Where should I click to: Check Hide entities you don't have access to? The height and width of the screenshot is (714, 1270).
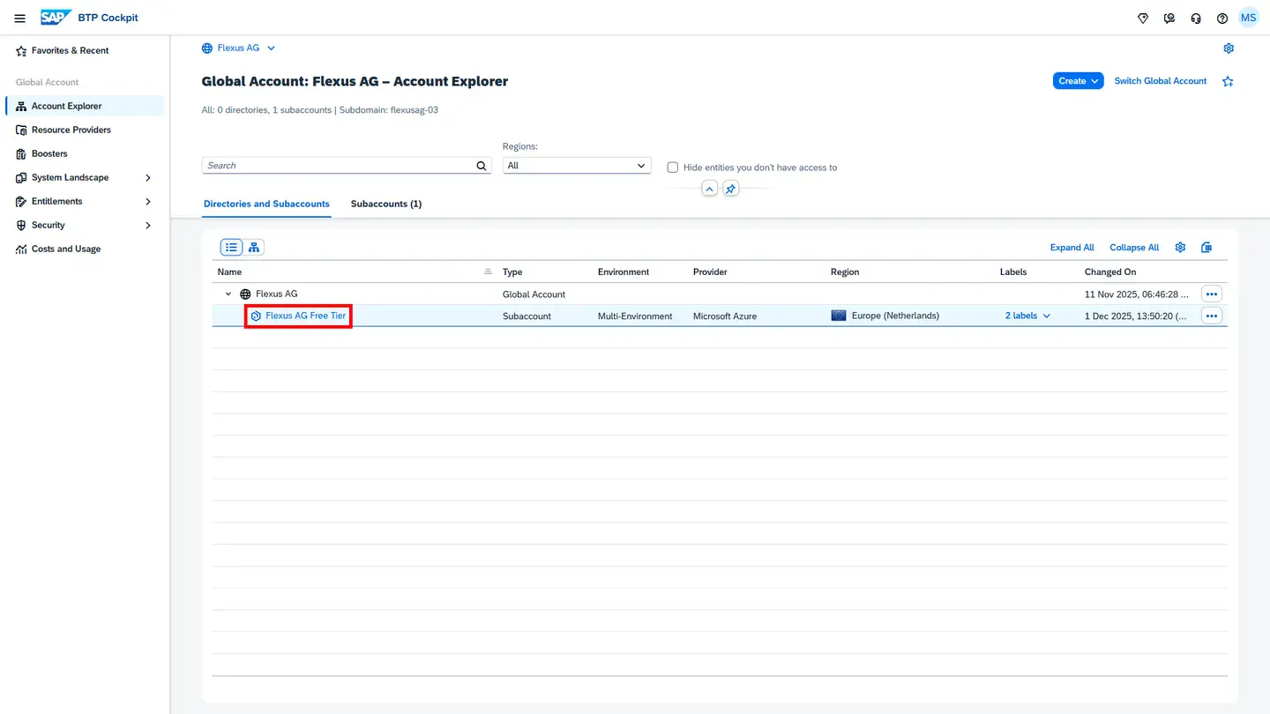[673, 167]
